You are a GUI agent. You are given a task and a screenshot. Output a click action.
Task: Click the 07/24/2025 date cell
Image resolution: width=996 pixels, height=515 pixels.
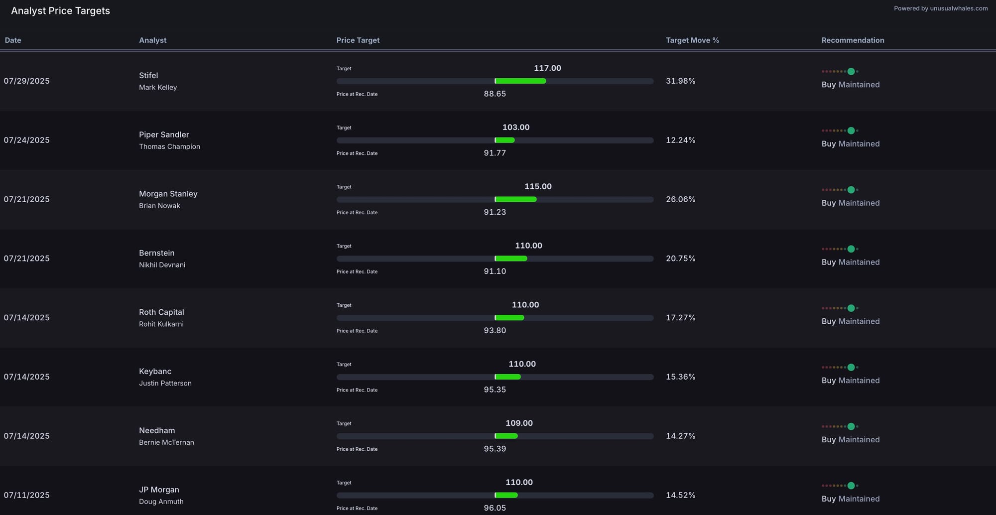click(x=27, y=140)
